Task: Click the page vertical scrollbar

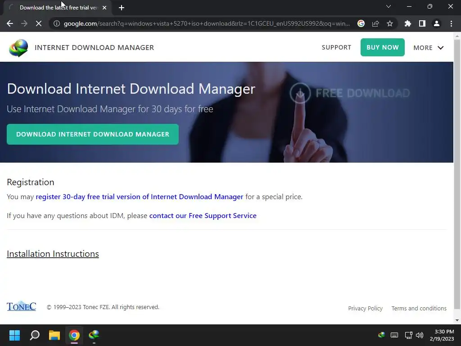Action: (x=457, y=174)
